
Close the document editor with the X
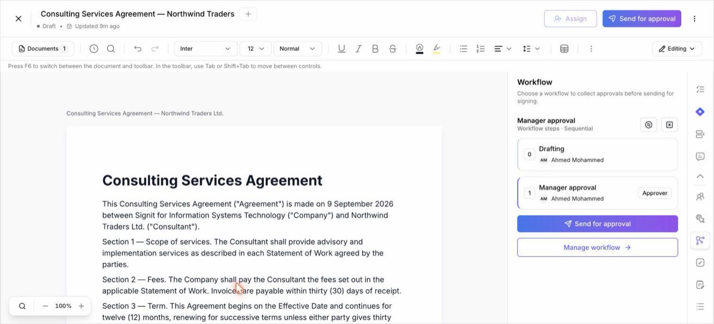pyautogui.click(x=18, y=18)
